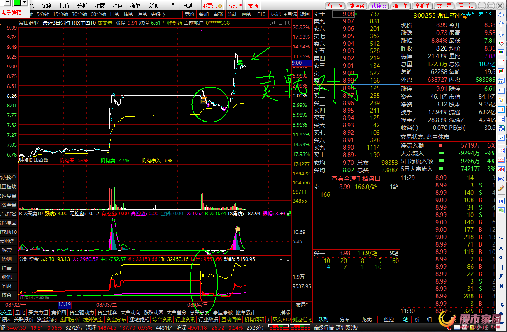This screenshot has width=507, height=332.
Task: Click the 涨停买 button
Action: click(356, 6)
